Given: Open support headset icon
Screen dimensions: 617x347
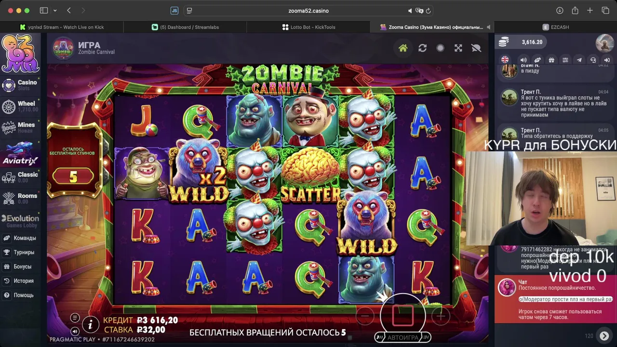Looking at the screenshot, I should (593, 60).
